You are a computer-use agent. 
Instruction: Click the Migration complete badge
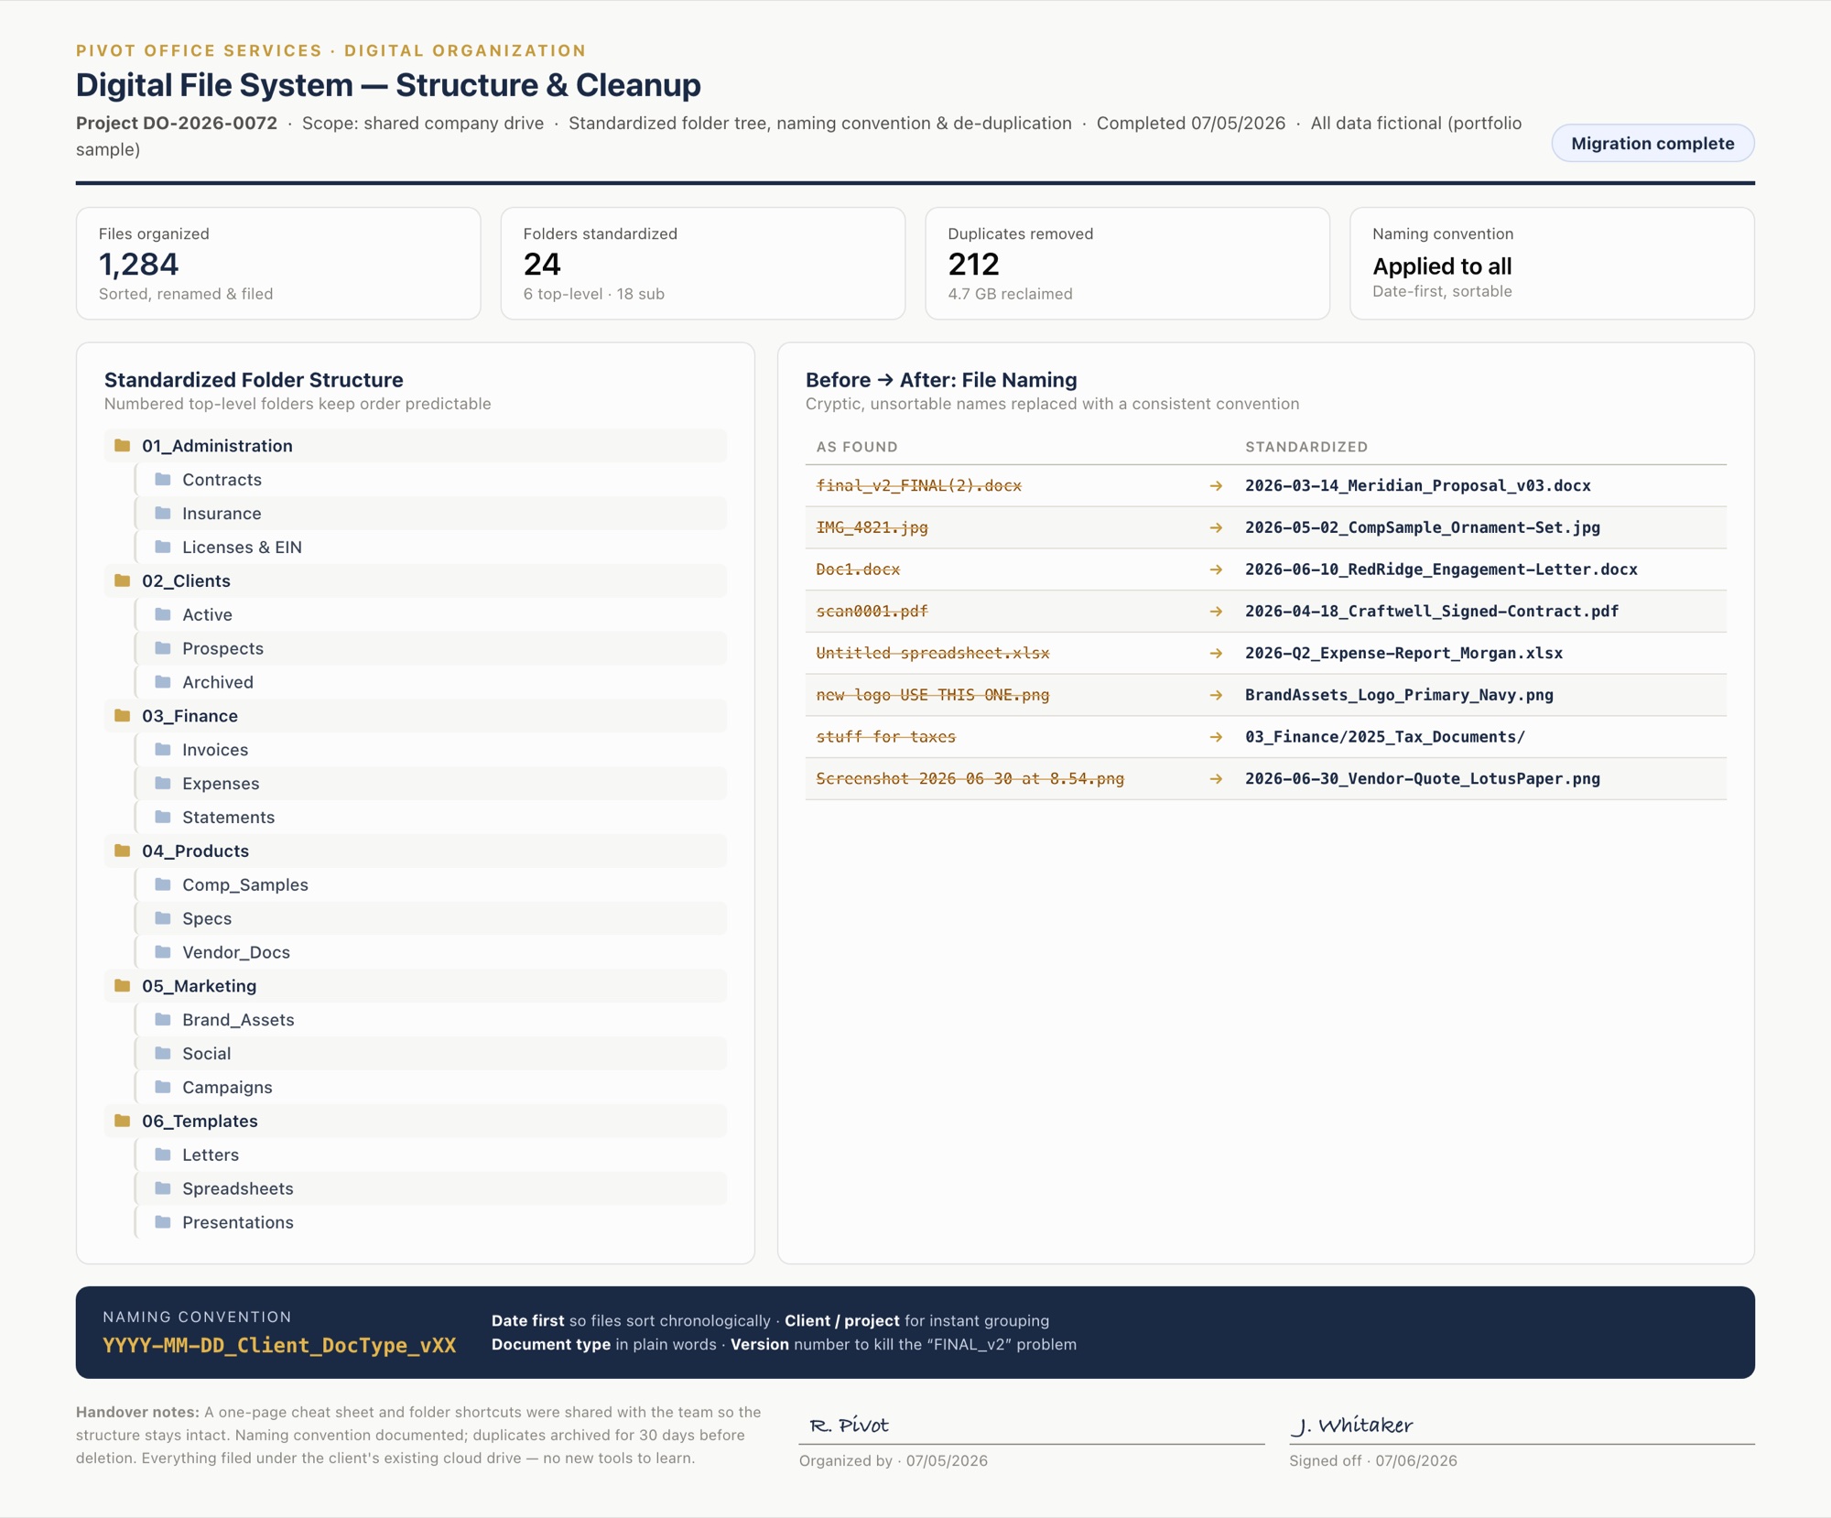(1652, 144)
